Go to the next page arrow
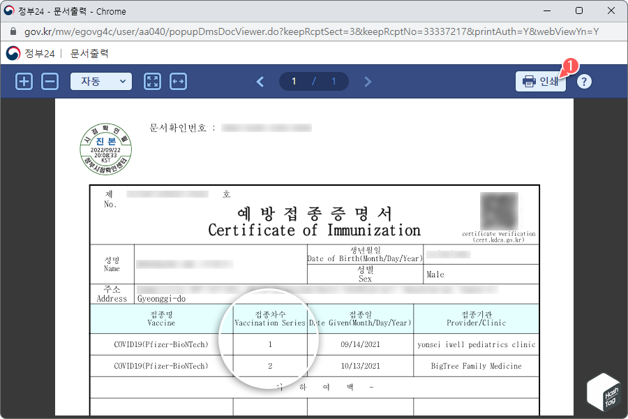 (x=368, y=81)
